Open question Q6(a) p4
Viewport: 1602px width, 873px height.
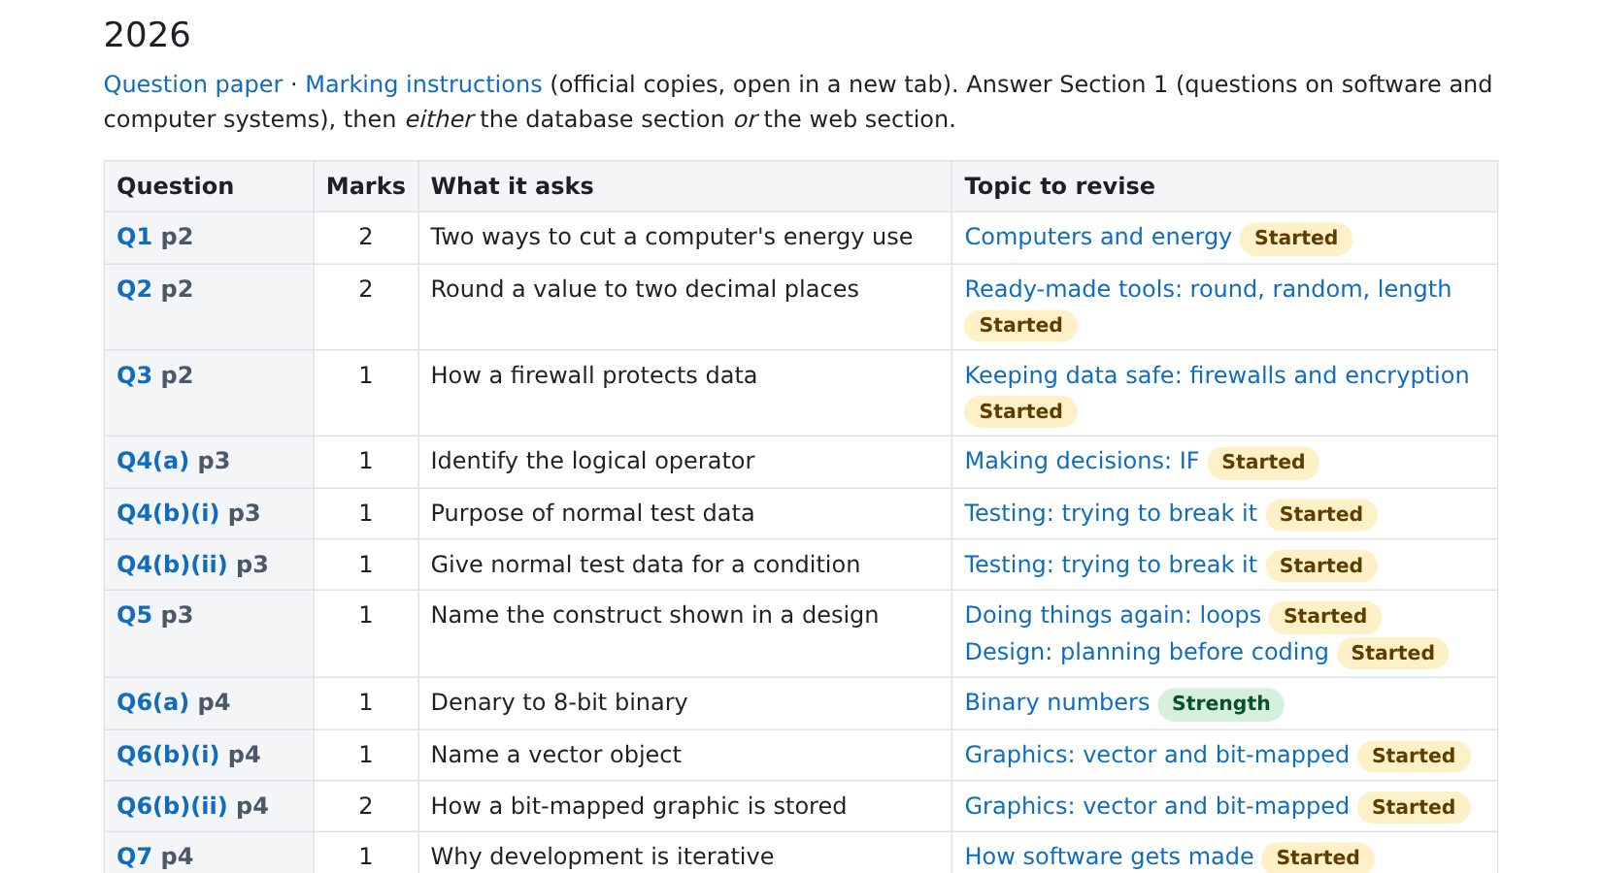173,702
